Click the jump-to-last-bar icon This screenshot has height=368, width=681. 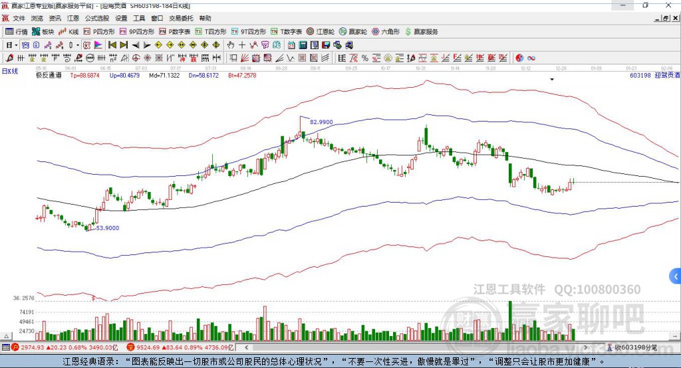coord(124,45)
